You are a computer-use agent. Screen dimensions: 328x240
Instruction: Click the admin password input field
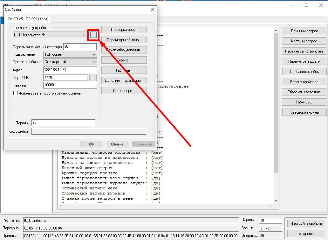tap(80, 46)
